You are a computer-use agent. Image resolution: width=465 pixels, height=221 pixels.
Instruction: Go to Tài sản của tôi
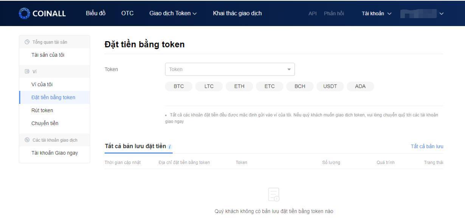coord(48,56)
